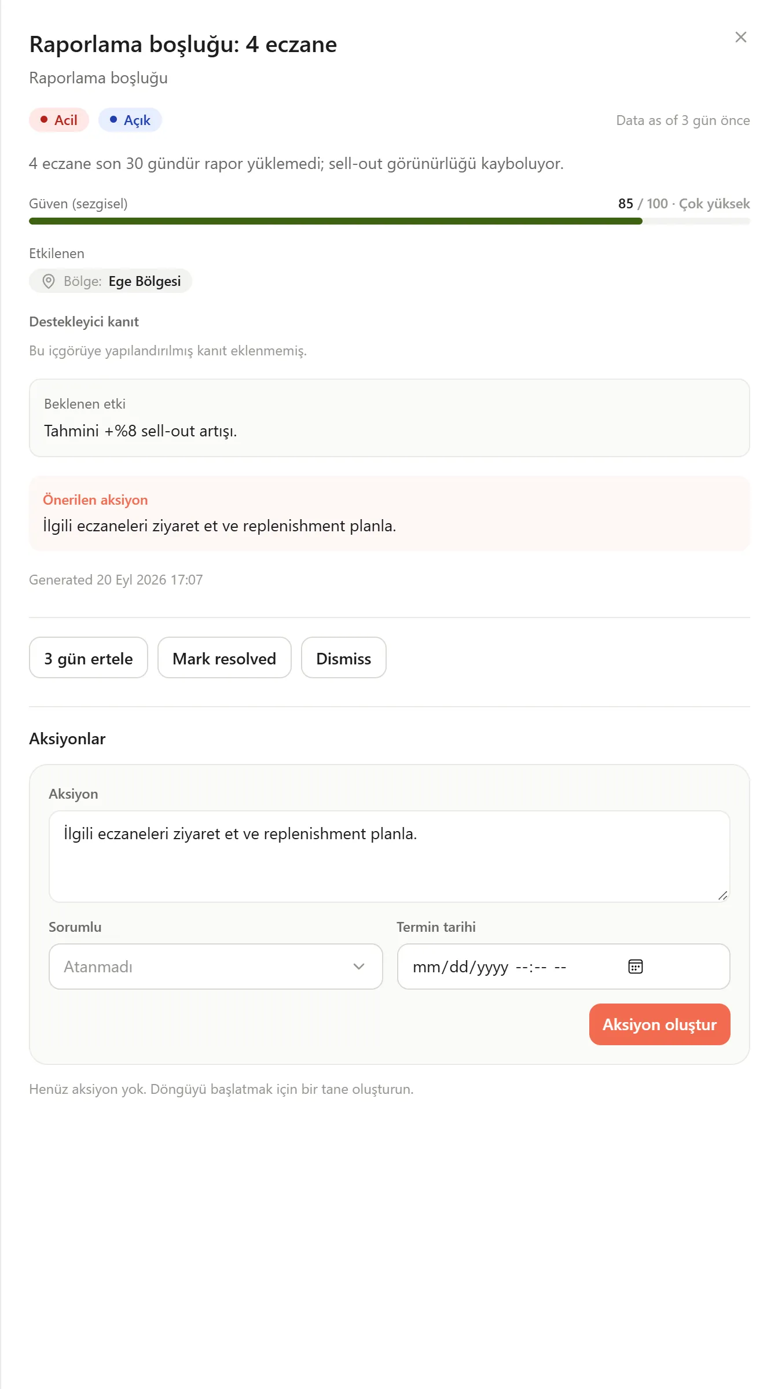The height and width of the screenshot is (1389, 778).
Task: Click the 3 gün ertele button
Action: point(89,657)
